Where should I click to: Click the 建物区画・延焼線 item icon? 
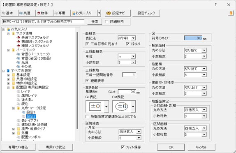click(x=19, y=125)
